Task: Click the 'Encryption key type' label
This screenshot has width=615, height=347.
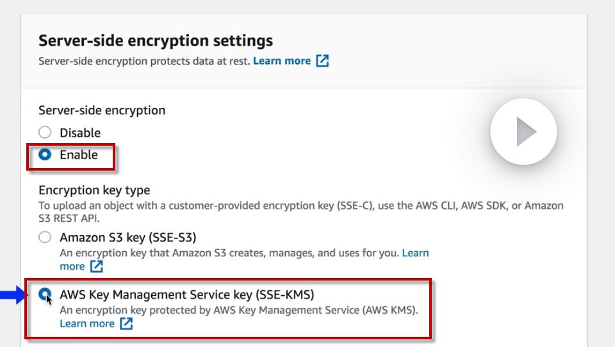Action: pos(94,190)
